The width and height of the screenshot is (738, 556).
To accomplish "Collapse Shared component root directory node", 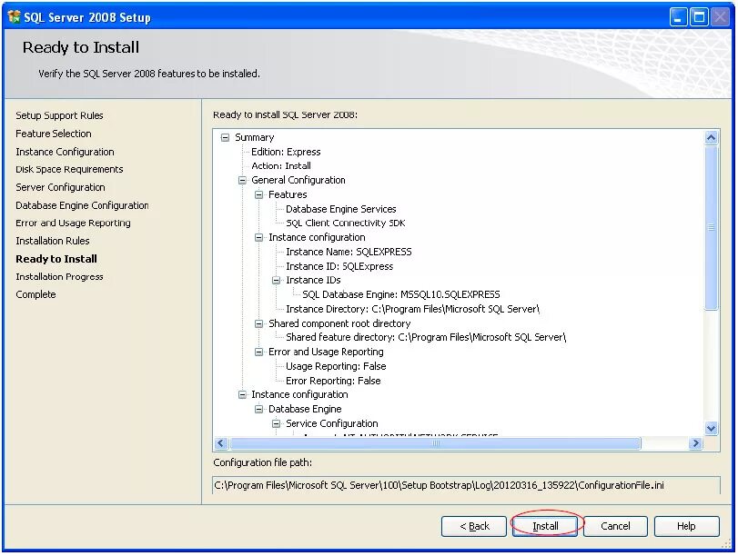I will [258, 323].
